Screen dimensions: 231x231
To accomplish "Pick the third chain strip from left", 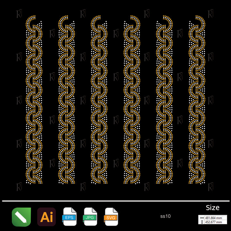I will [x=99, y=103].
